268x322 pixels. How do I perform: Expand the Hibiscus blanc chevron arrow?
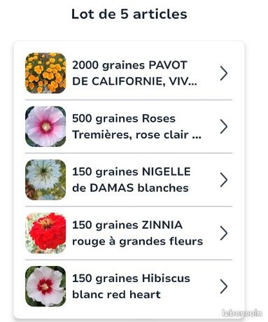(x=224, y=286)
